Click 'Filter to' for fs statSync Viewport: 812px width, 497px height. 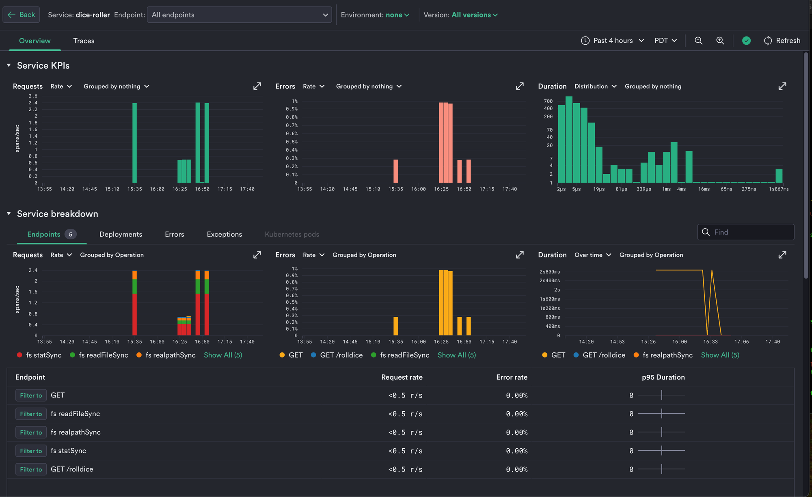tap(31, 451)
